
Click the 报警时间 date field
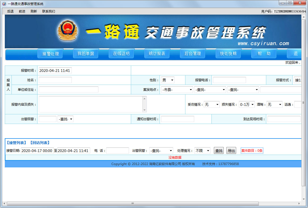tap(55, 71)
